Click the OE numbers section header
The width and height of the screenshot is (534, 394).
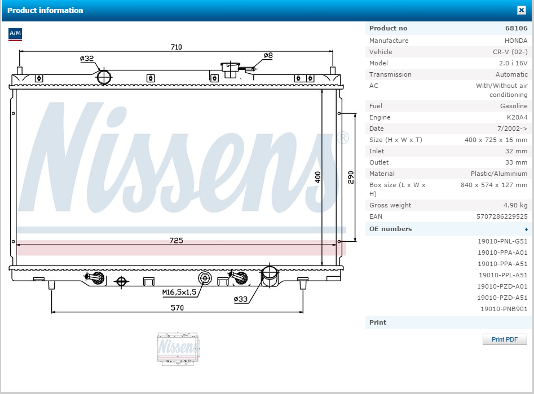448,229
